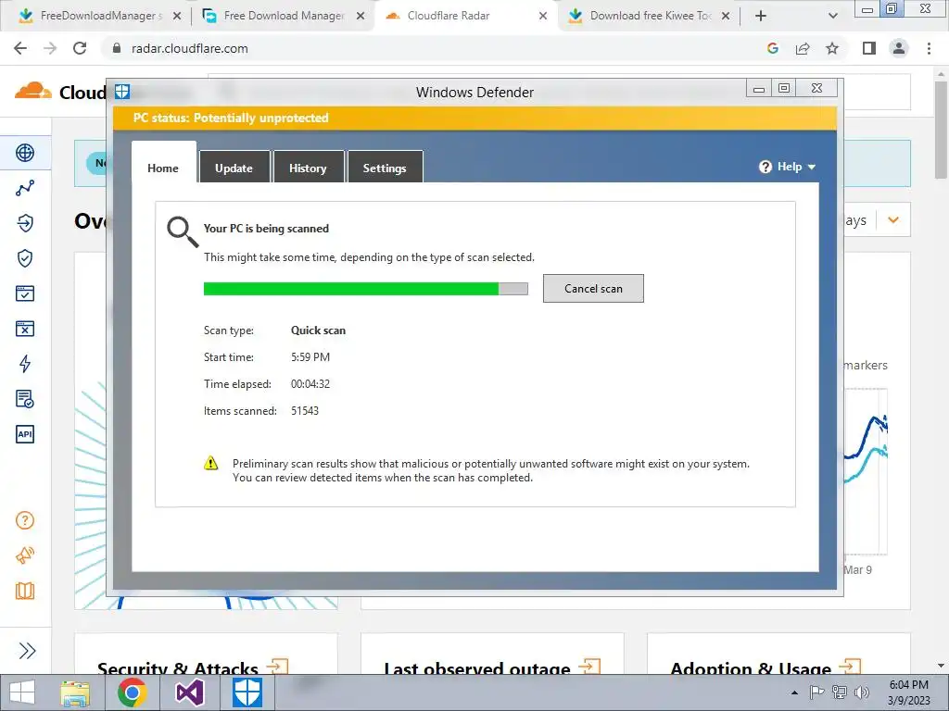
Task: Click the Cancel scan button
Action: [593, 289]
